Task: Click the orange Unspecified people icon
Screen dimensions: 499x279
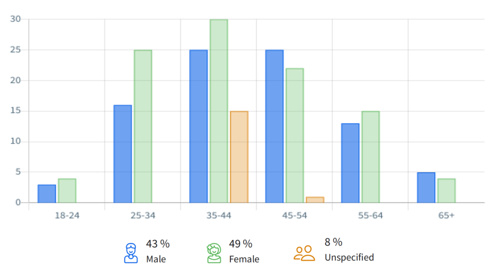Action: tap(304, 253)
